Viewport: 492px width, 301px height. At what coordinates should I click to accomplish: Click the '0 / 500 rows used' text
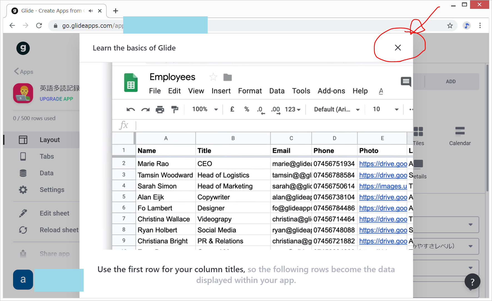[x=34, y=118]
